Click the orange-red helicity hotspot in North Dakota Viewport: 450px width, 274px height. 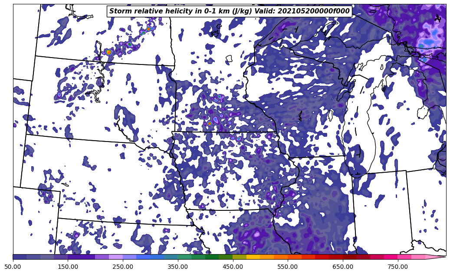108,52
